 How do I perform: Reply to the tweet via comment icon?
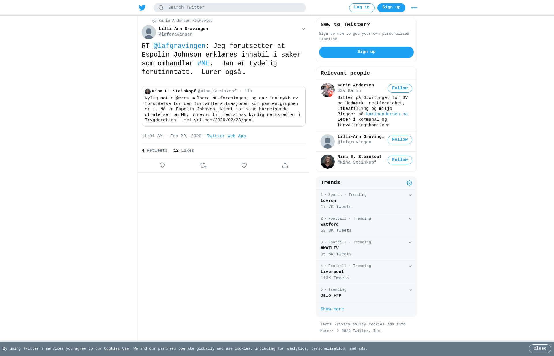[x=162, y=165]
